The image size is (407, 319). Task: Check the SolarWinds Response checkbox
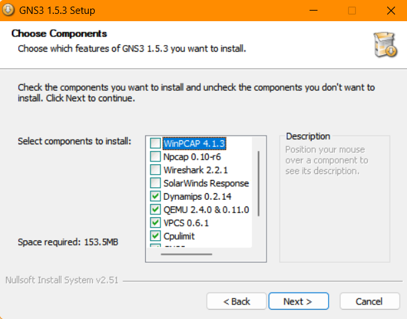155,183
